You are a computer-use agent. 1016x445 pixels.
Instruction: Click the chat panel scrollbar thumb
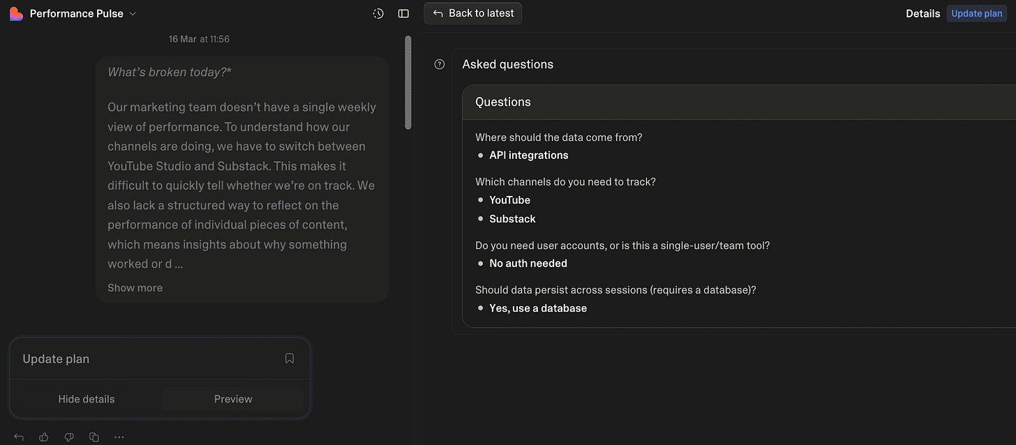pyautogui.click(x=408, y=82)
